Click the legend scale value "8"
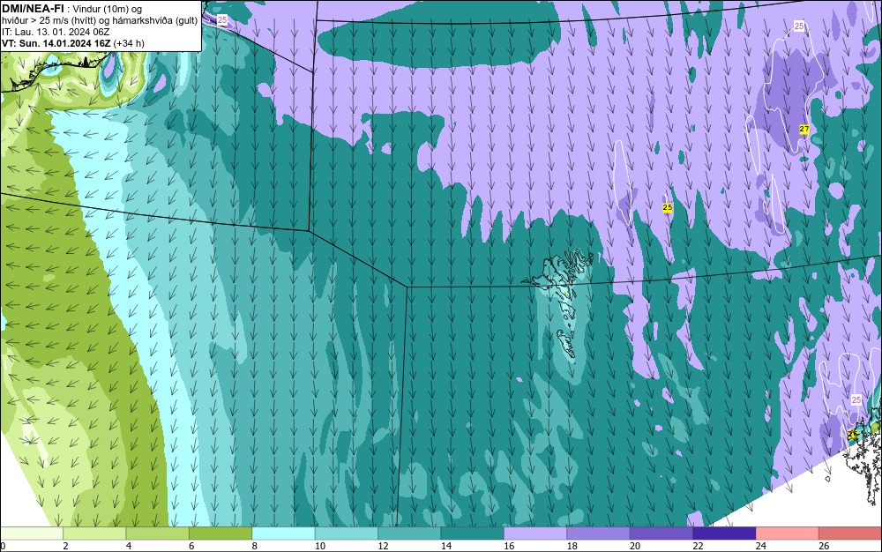The height and width of the screenshot is (552, 882). coord(254,546)
